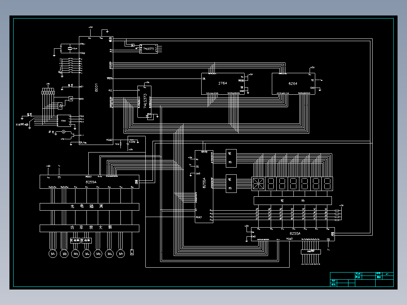
Task: Click the +5V label beside 6264 chip
Action: pos(313,68)
